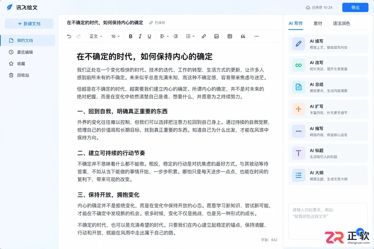The image size is (374, 249).
Task: Click the 精简内容，保留核心信息 description
Action: pyautogui.click(x=328, y=135)
